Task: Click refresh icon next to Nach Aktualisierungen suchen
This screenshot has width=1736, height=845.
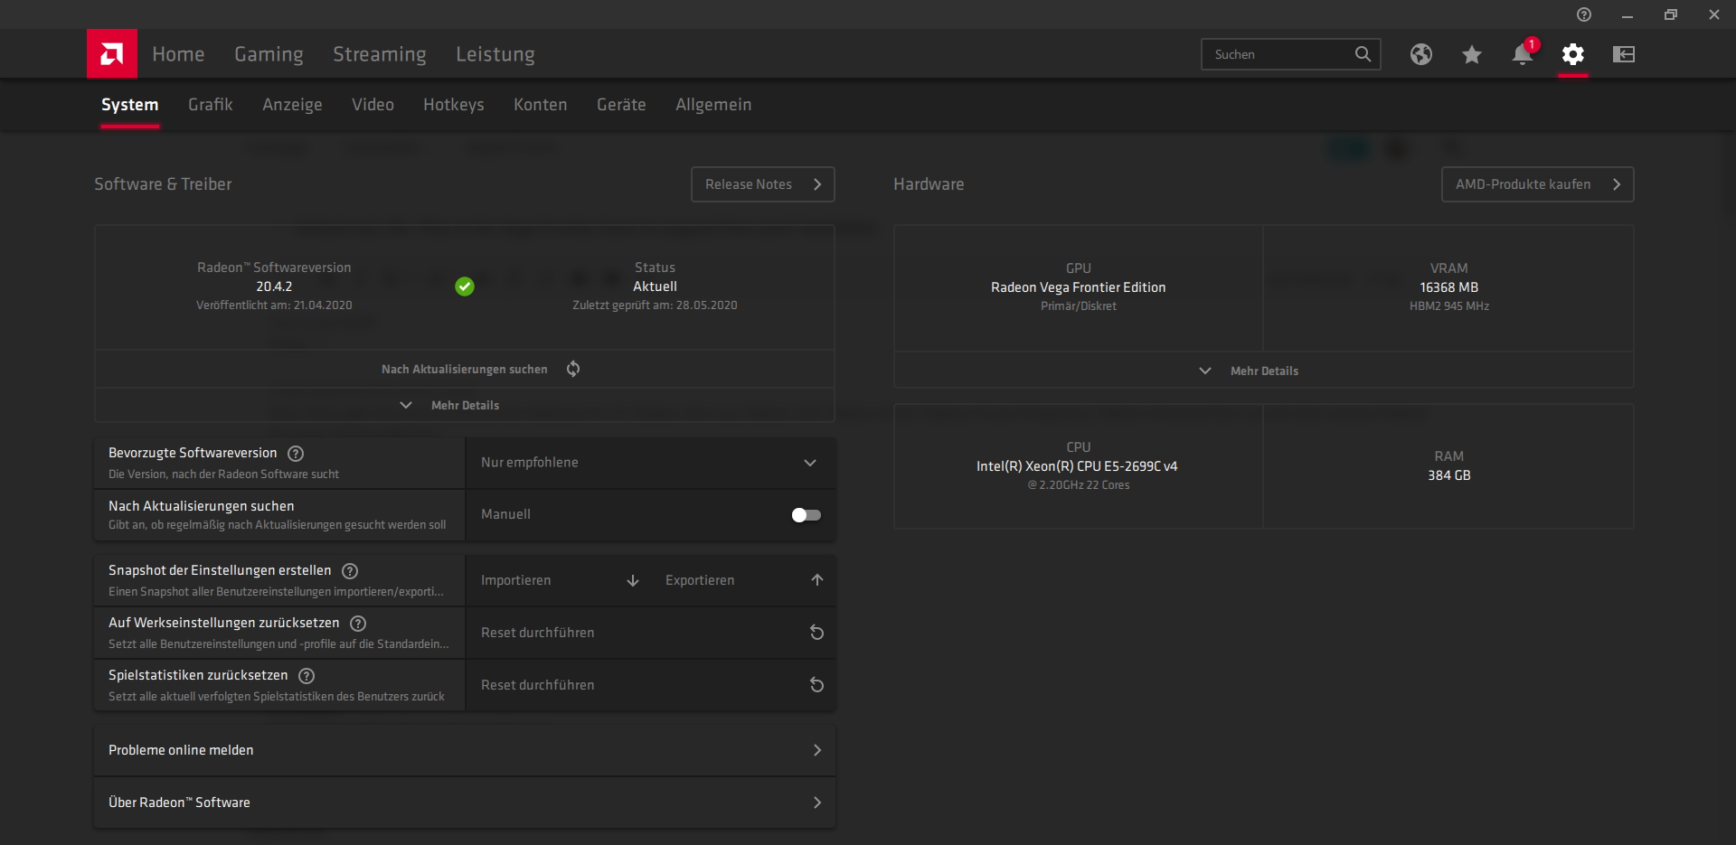Action: click(573, 369)
